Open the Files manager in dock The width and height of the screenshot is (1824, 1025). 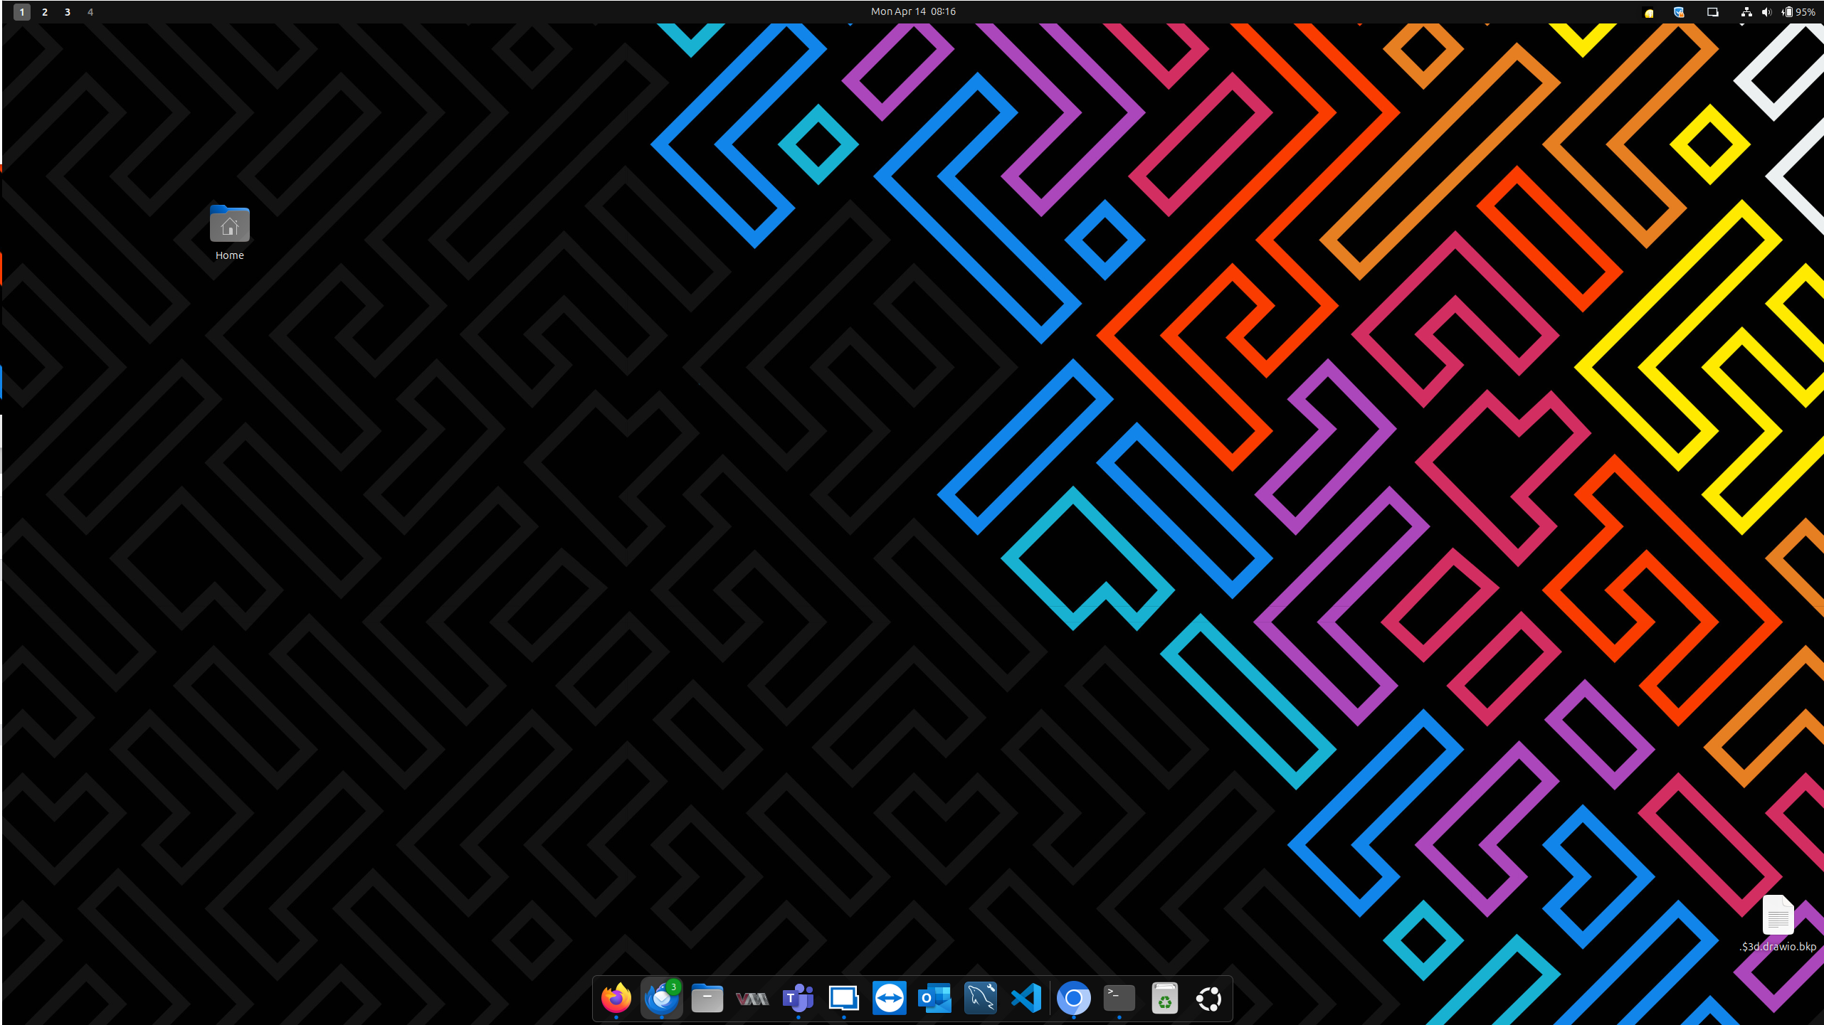707,999
